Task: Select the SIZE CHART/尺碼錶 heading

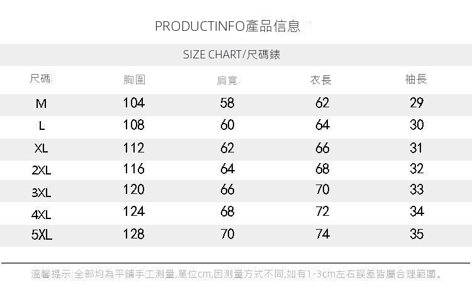Action: click(232, 55)
